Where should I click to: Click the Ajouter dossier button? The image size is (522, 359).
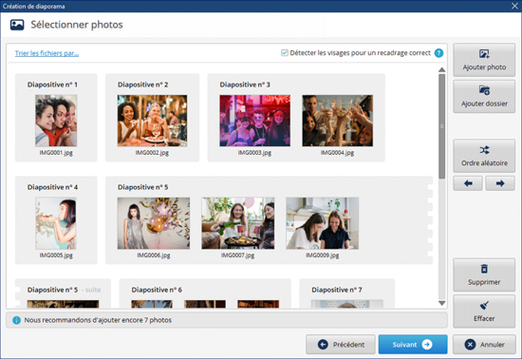pyautogui.click(x=484, y=96)
